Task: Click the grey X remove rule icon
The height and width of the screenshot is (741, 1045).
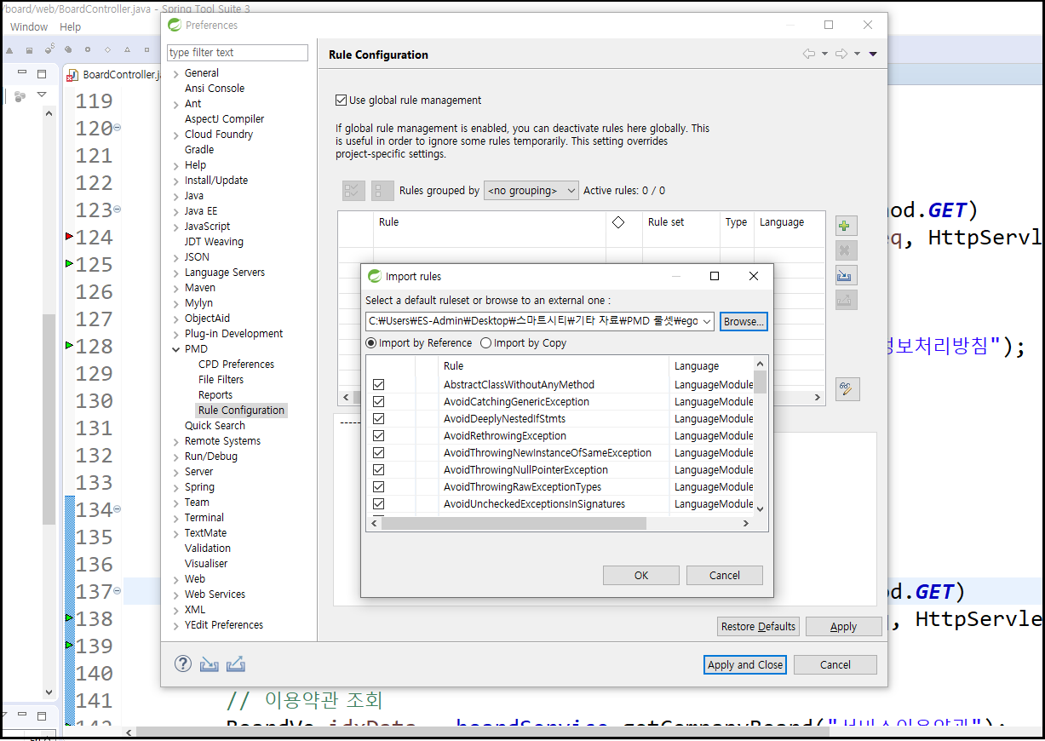Action: 846,250
